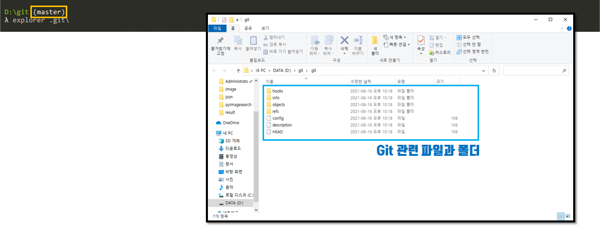Screen dimensions: 600x227
Task: Click 선택 안 함 (Select none)
Action: point(469,44)
